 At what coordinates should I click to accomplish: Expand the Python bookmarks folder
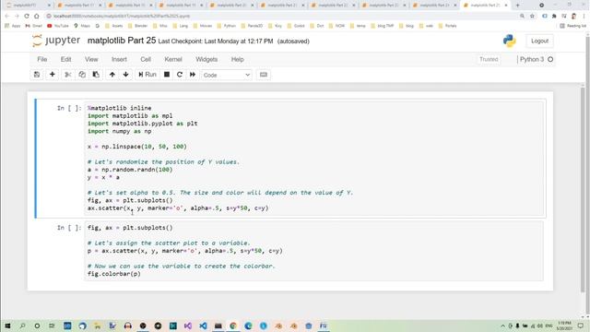[x=227, y=26]
